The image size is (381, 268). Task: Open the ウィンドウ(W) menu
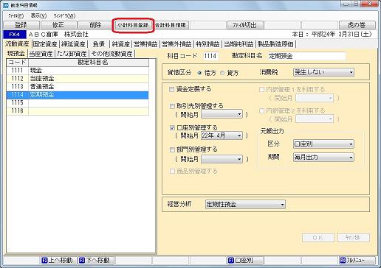coord(64,16)
